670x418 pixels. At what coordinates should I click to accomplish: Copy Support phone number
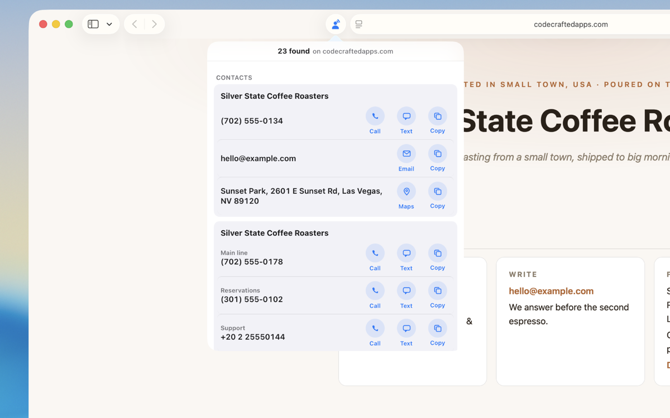438,333
